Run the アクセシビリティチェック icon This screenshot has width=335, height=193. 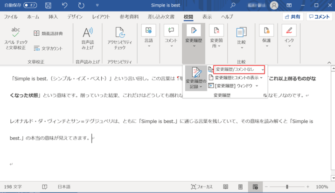point(119,38)
